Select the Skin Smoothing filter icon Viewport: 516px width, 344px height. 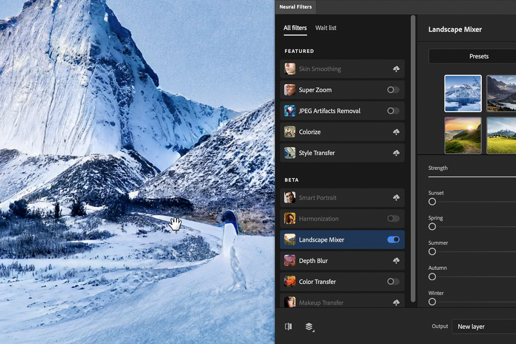coord(289,69)
